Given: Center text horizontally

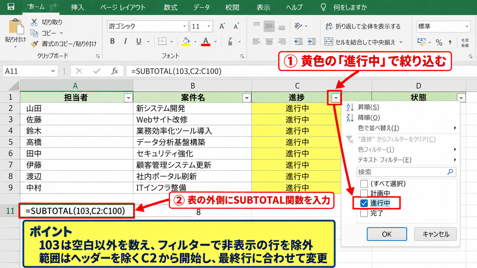Looking at the screenshot, I should coord(269,42).
